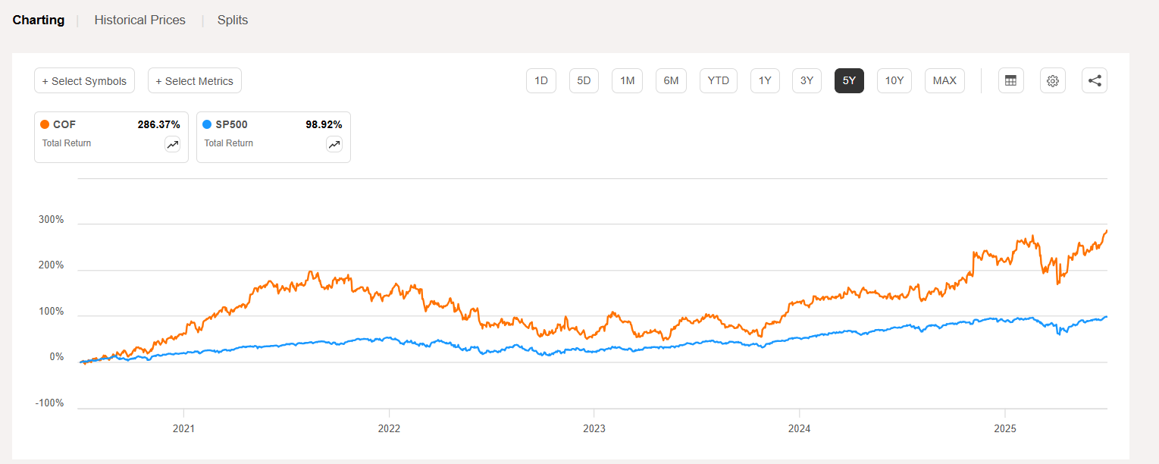The width and height of the screenshot is (1159, 464).
Task: Open the Select Metrics picker
Action: pyautogui.click(x=194, y=80)
